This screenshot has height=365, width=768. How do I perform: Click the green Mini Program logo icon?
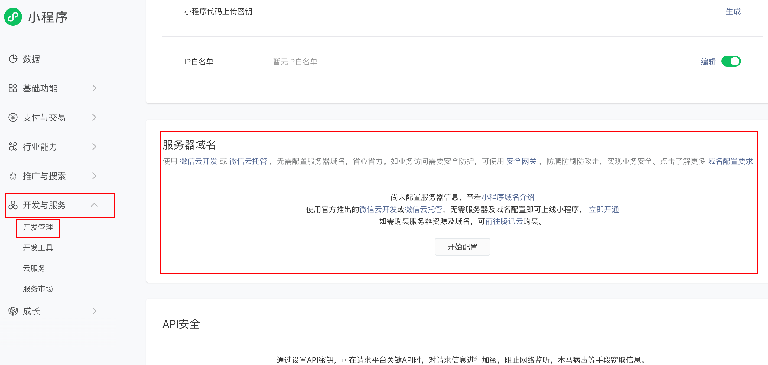pyautogui.click(x=13, y=17)
